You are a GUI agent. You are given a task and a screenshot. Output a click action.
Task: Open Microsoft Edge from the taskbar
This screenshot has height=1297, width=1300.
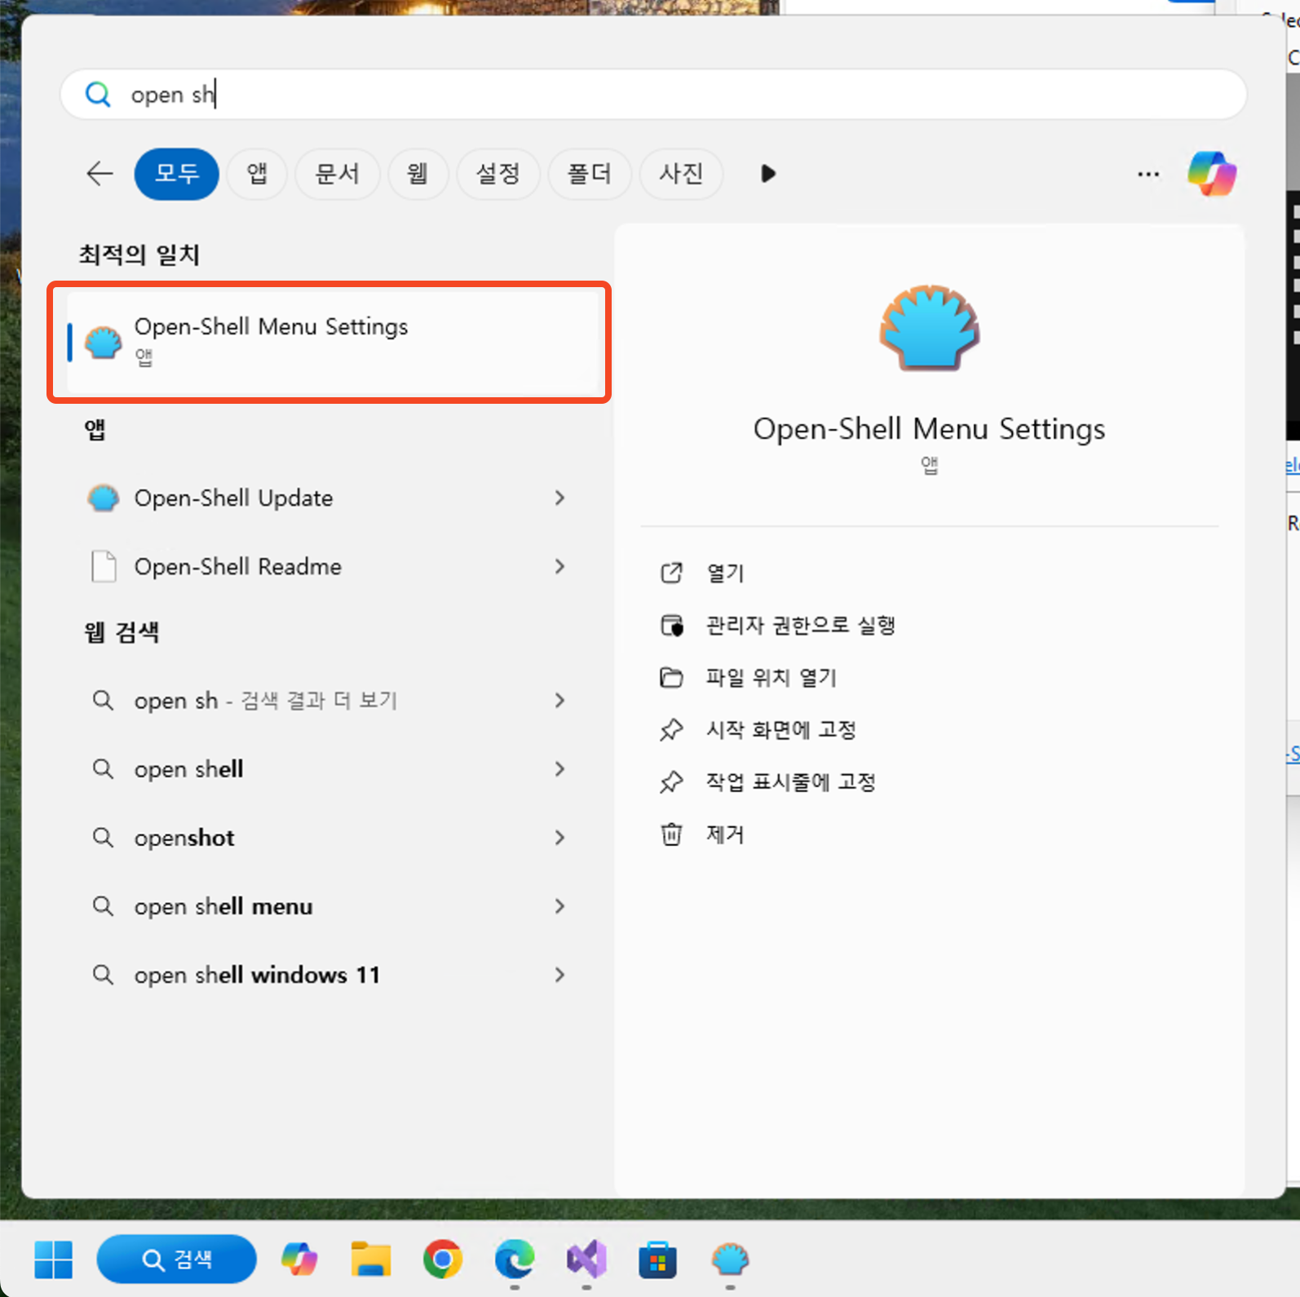pyautogui.click(x=515, y=1259)
